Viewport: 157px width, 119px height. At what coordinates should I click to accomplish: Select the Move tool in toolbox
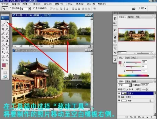click(x=7, y=22)
